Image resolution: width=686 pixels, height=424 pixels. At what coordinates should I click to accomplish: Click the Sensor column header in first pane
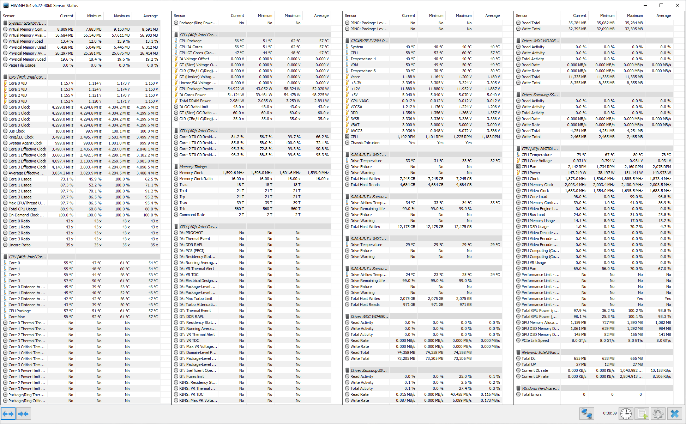click(9, 16)
